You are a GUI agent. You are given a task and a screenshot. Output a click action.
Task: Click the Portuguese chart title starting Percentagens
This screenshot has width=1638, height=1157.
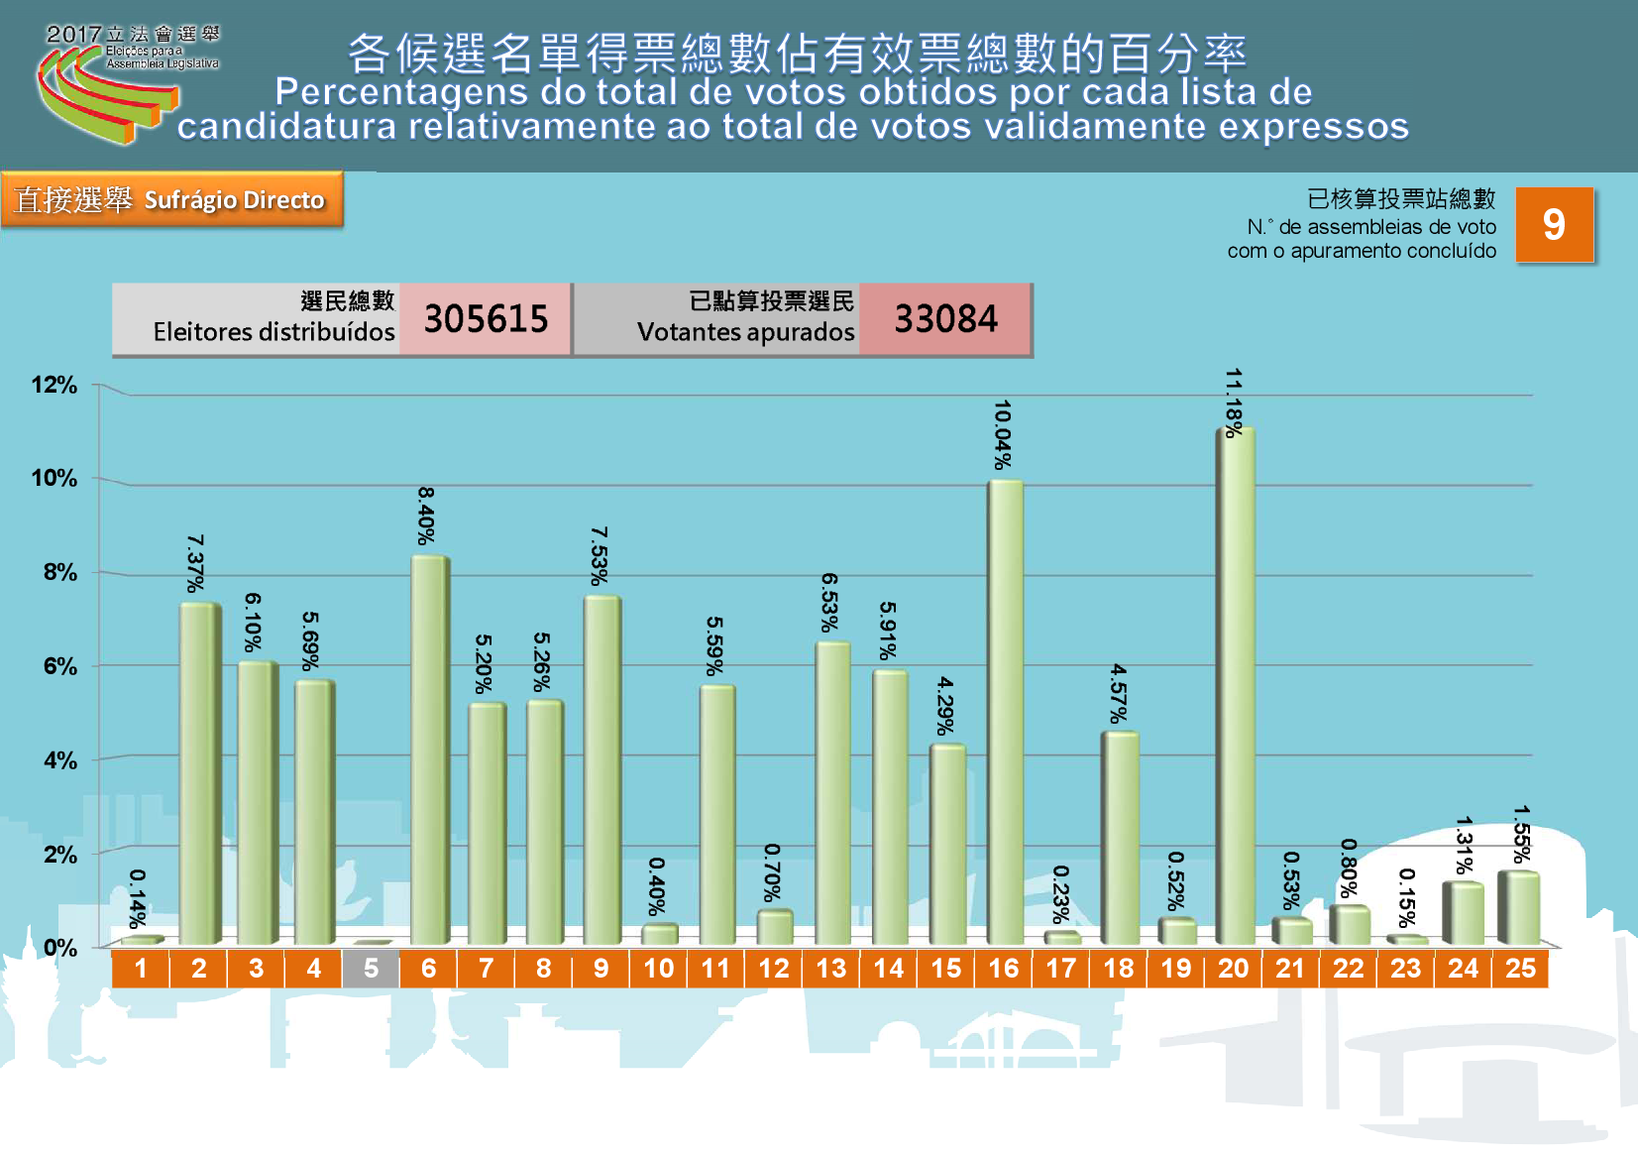click(x=793, y=109)
